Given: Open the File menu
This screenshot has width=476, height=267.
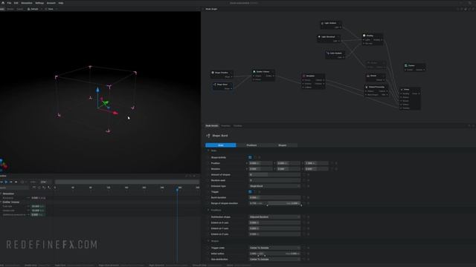Looking at the screenshot, I should tap(9, 3).
